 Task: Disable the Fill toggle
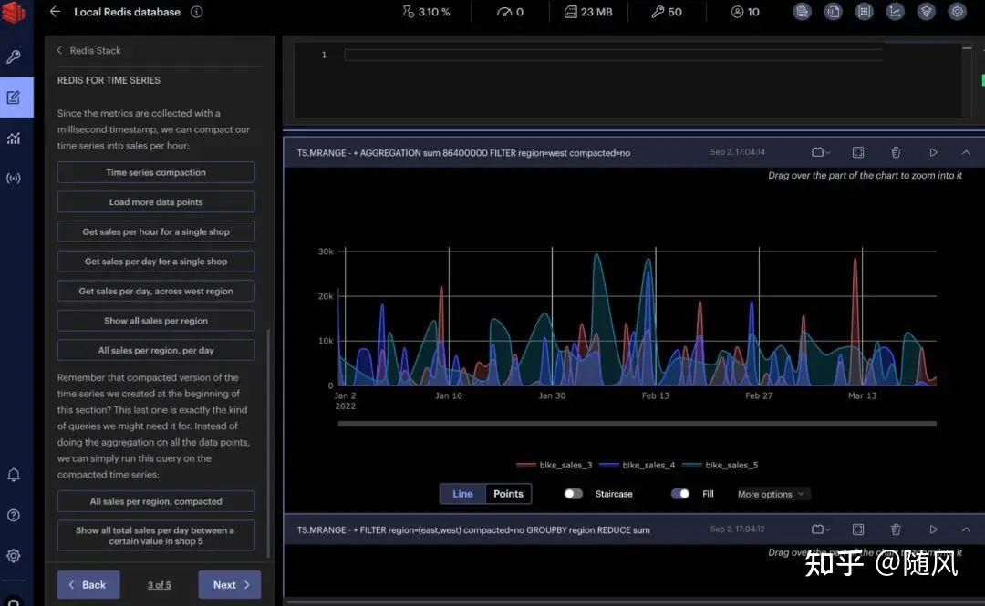(x=680, y=494)
